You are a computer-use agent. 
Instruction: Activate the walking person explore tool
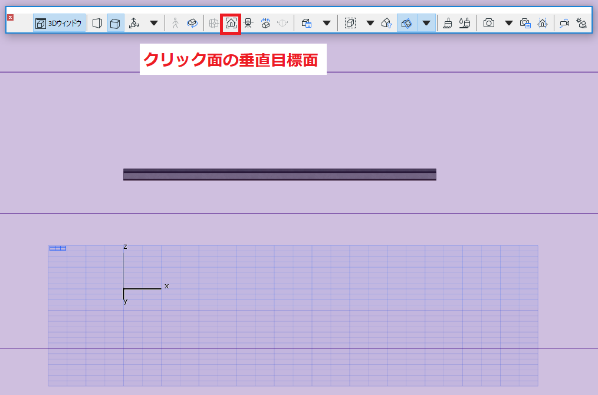pos(175,23)
